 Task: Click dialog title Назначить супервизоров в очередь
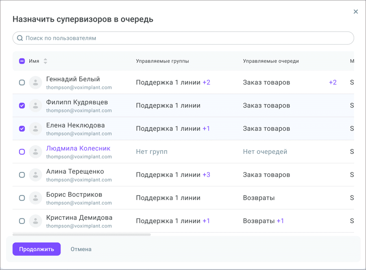tap(83, 19)
